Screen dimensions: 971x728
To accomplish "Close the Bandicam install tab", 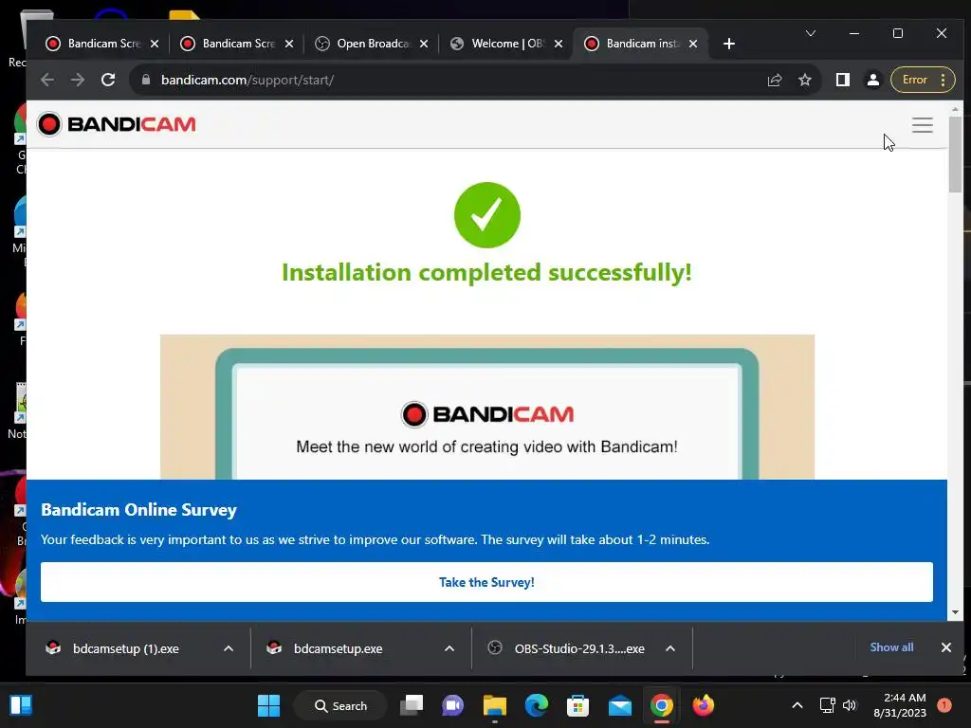I will click(x=693, y=44).
